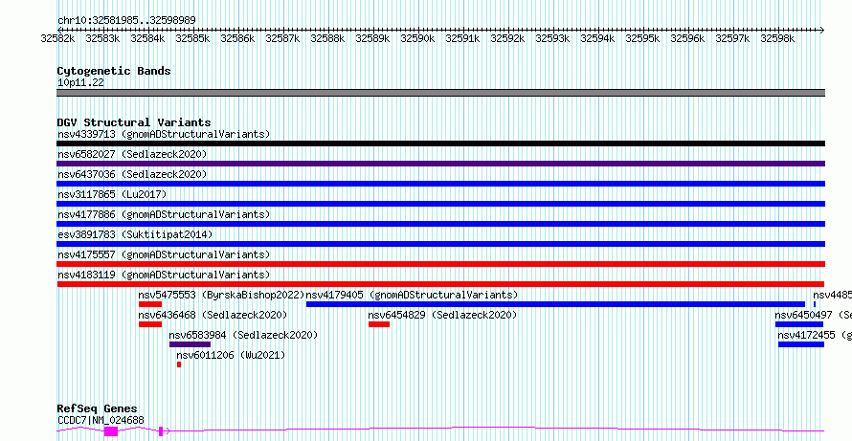852x441 pixels.
Task: Open the nsv5475553 (ByrskaBishop2022) label
Action: pyautogui.click(x=221, y=295)
